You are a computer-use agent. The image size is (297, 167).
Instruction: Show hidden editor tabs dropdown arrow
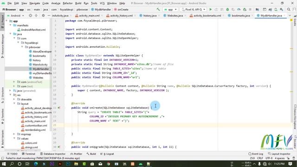(290, 15)
